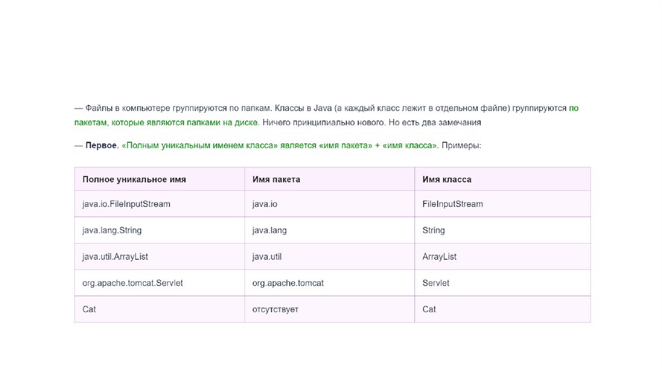Click the "Имя пакета" column header
662x371 pixels.
(x=276, y=179)
